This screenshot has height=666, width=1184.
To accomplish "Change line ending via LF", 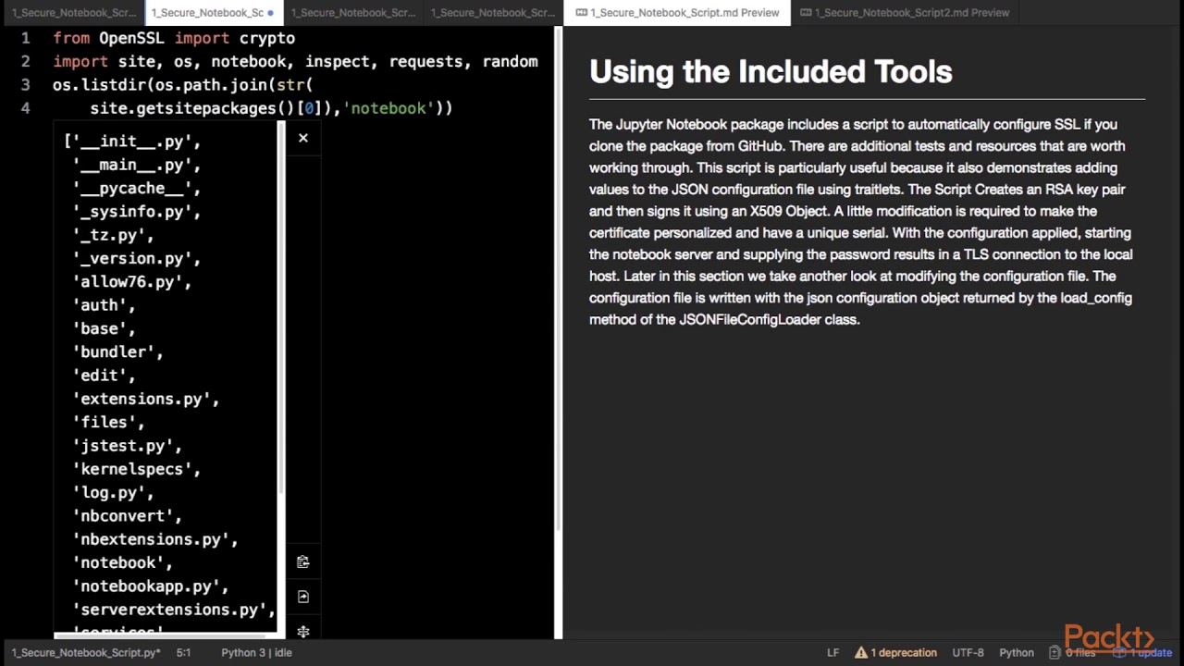I will [x=832, y=652].
